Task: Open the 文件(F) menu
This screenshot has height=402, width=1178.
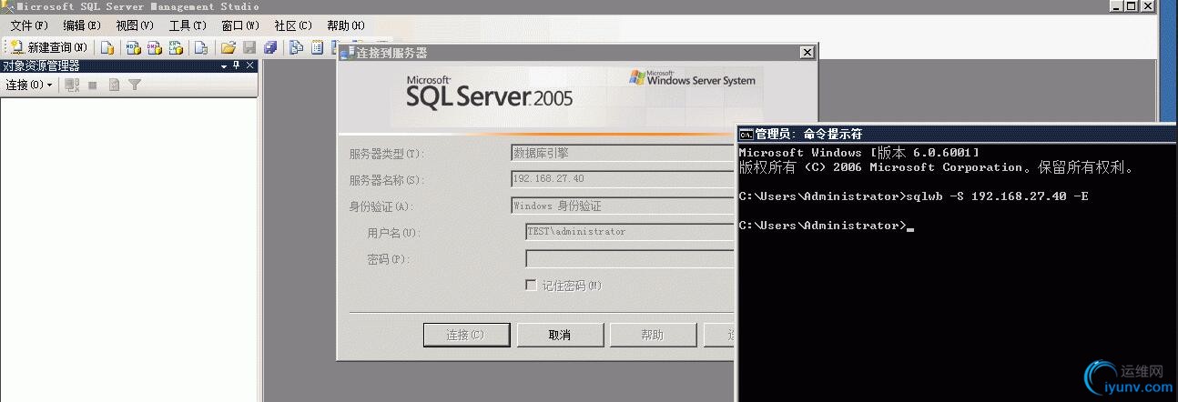Action: point(28,25)
